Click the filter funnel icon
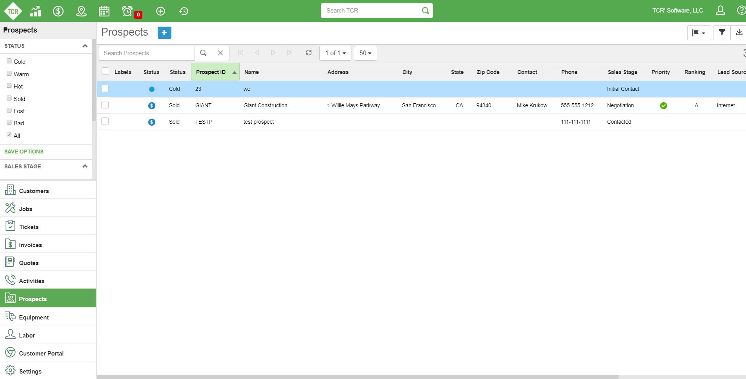The width and height of the screenshot is (746, 379). point(722,32)
